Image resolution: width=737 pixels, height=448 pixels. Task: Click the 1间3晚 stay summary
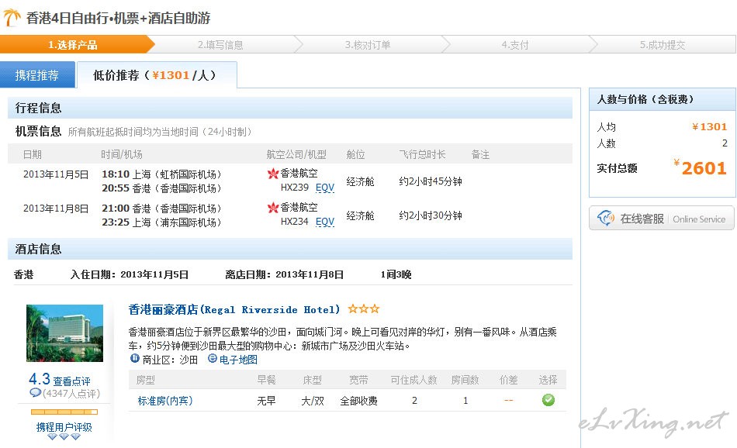tap(396, 274)
